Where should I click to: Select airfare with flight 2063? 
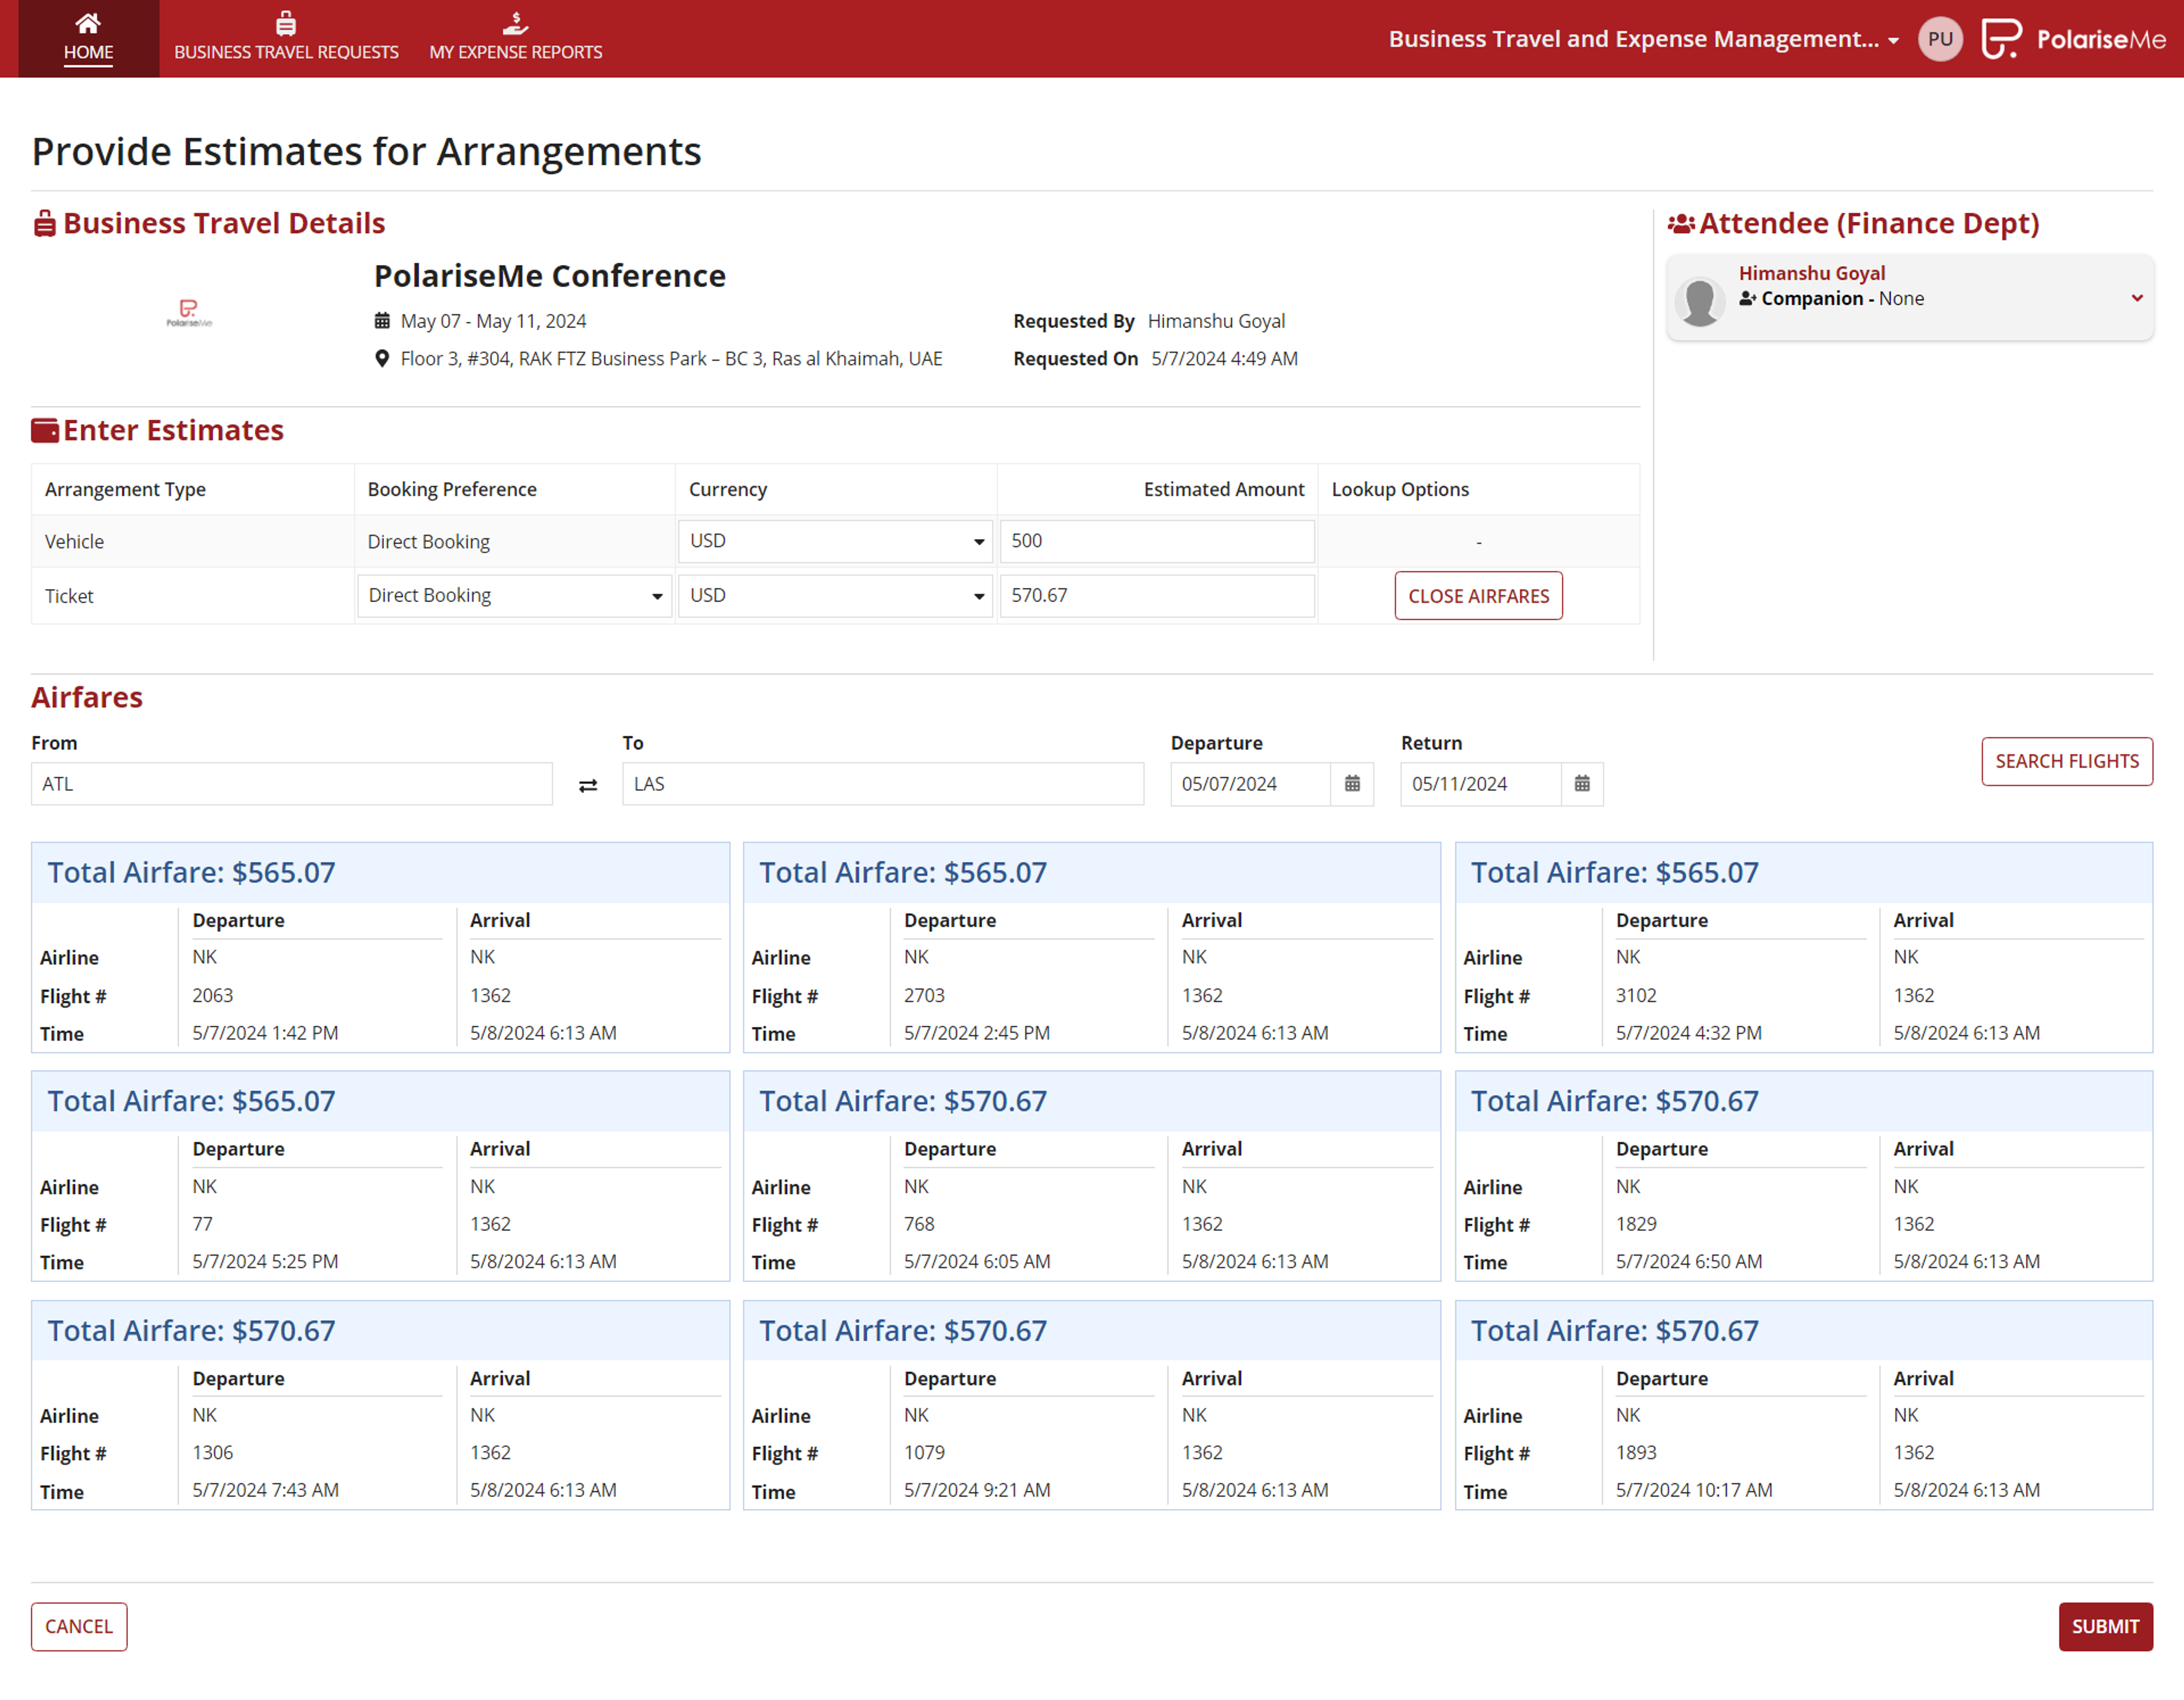[380, 947]
